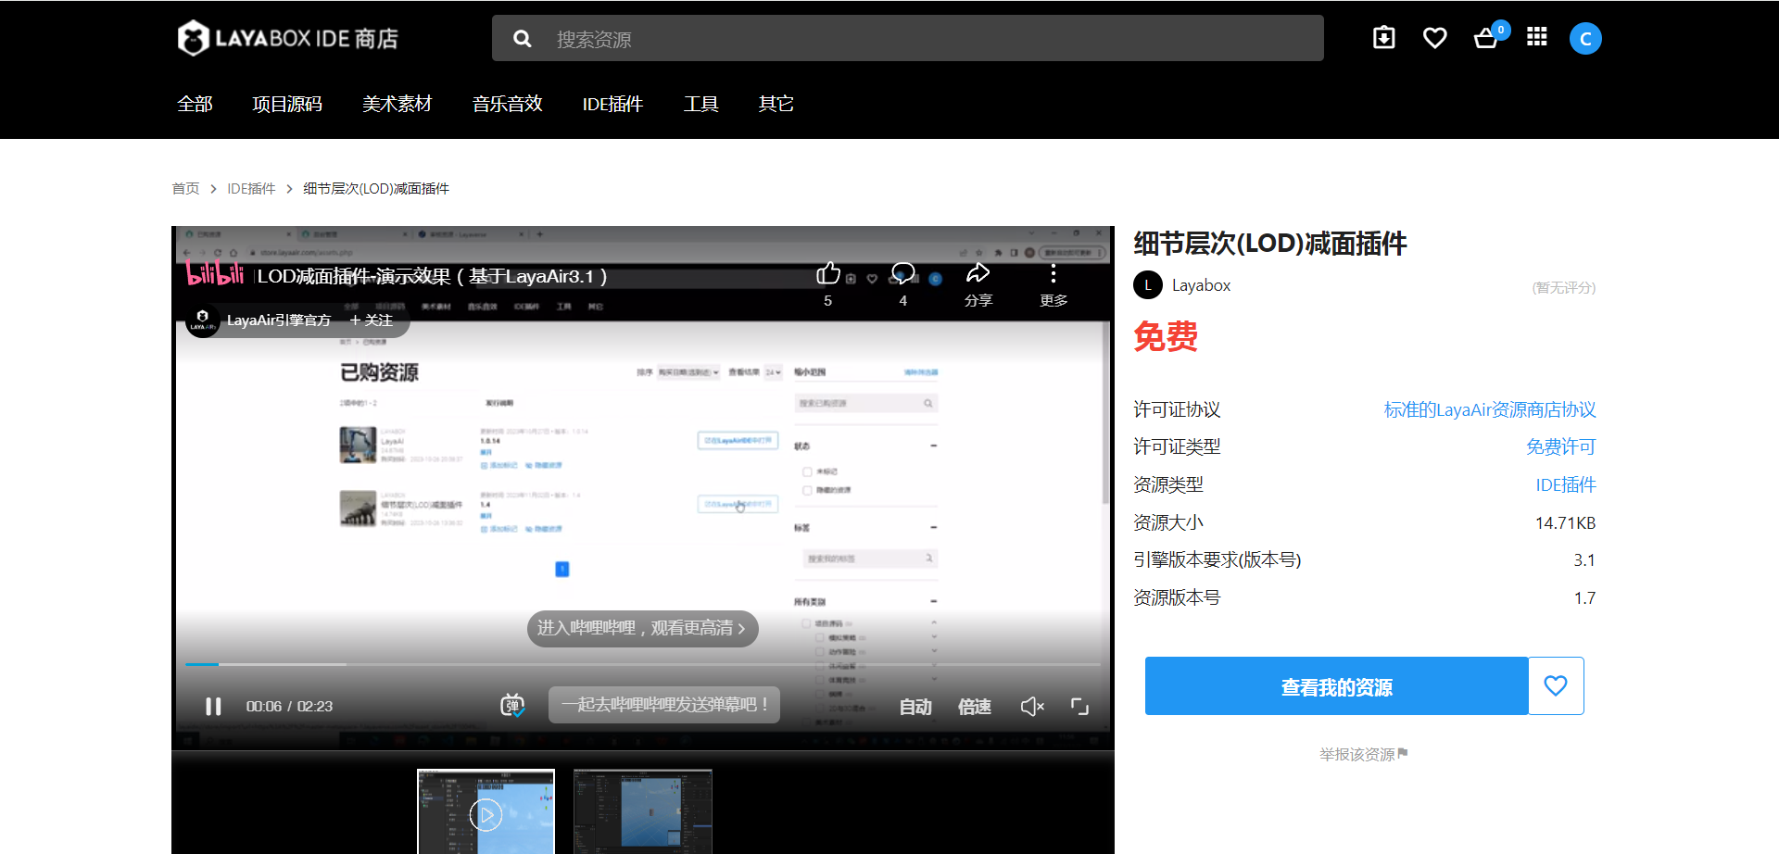Click the search magnifier icon
The height and width of the screenshot is (854, 1779).
coord(523,39)
